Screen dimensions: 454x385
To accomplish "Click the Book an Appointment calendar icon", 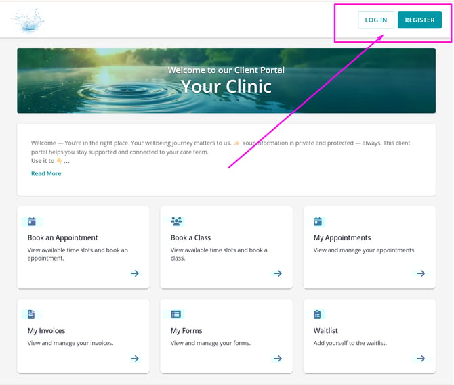I will click(x=32, y=221).
